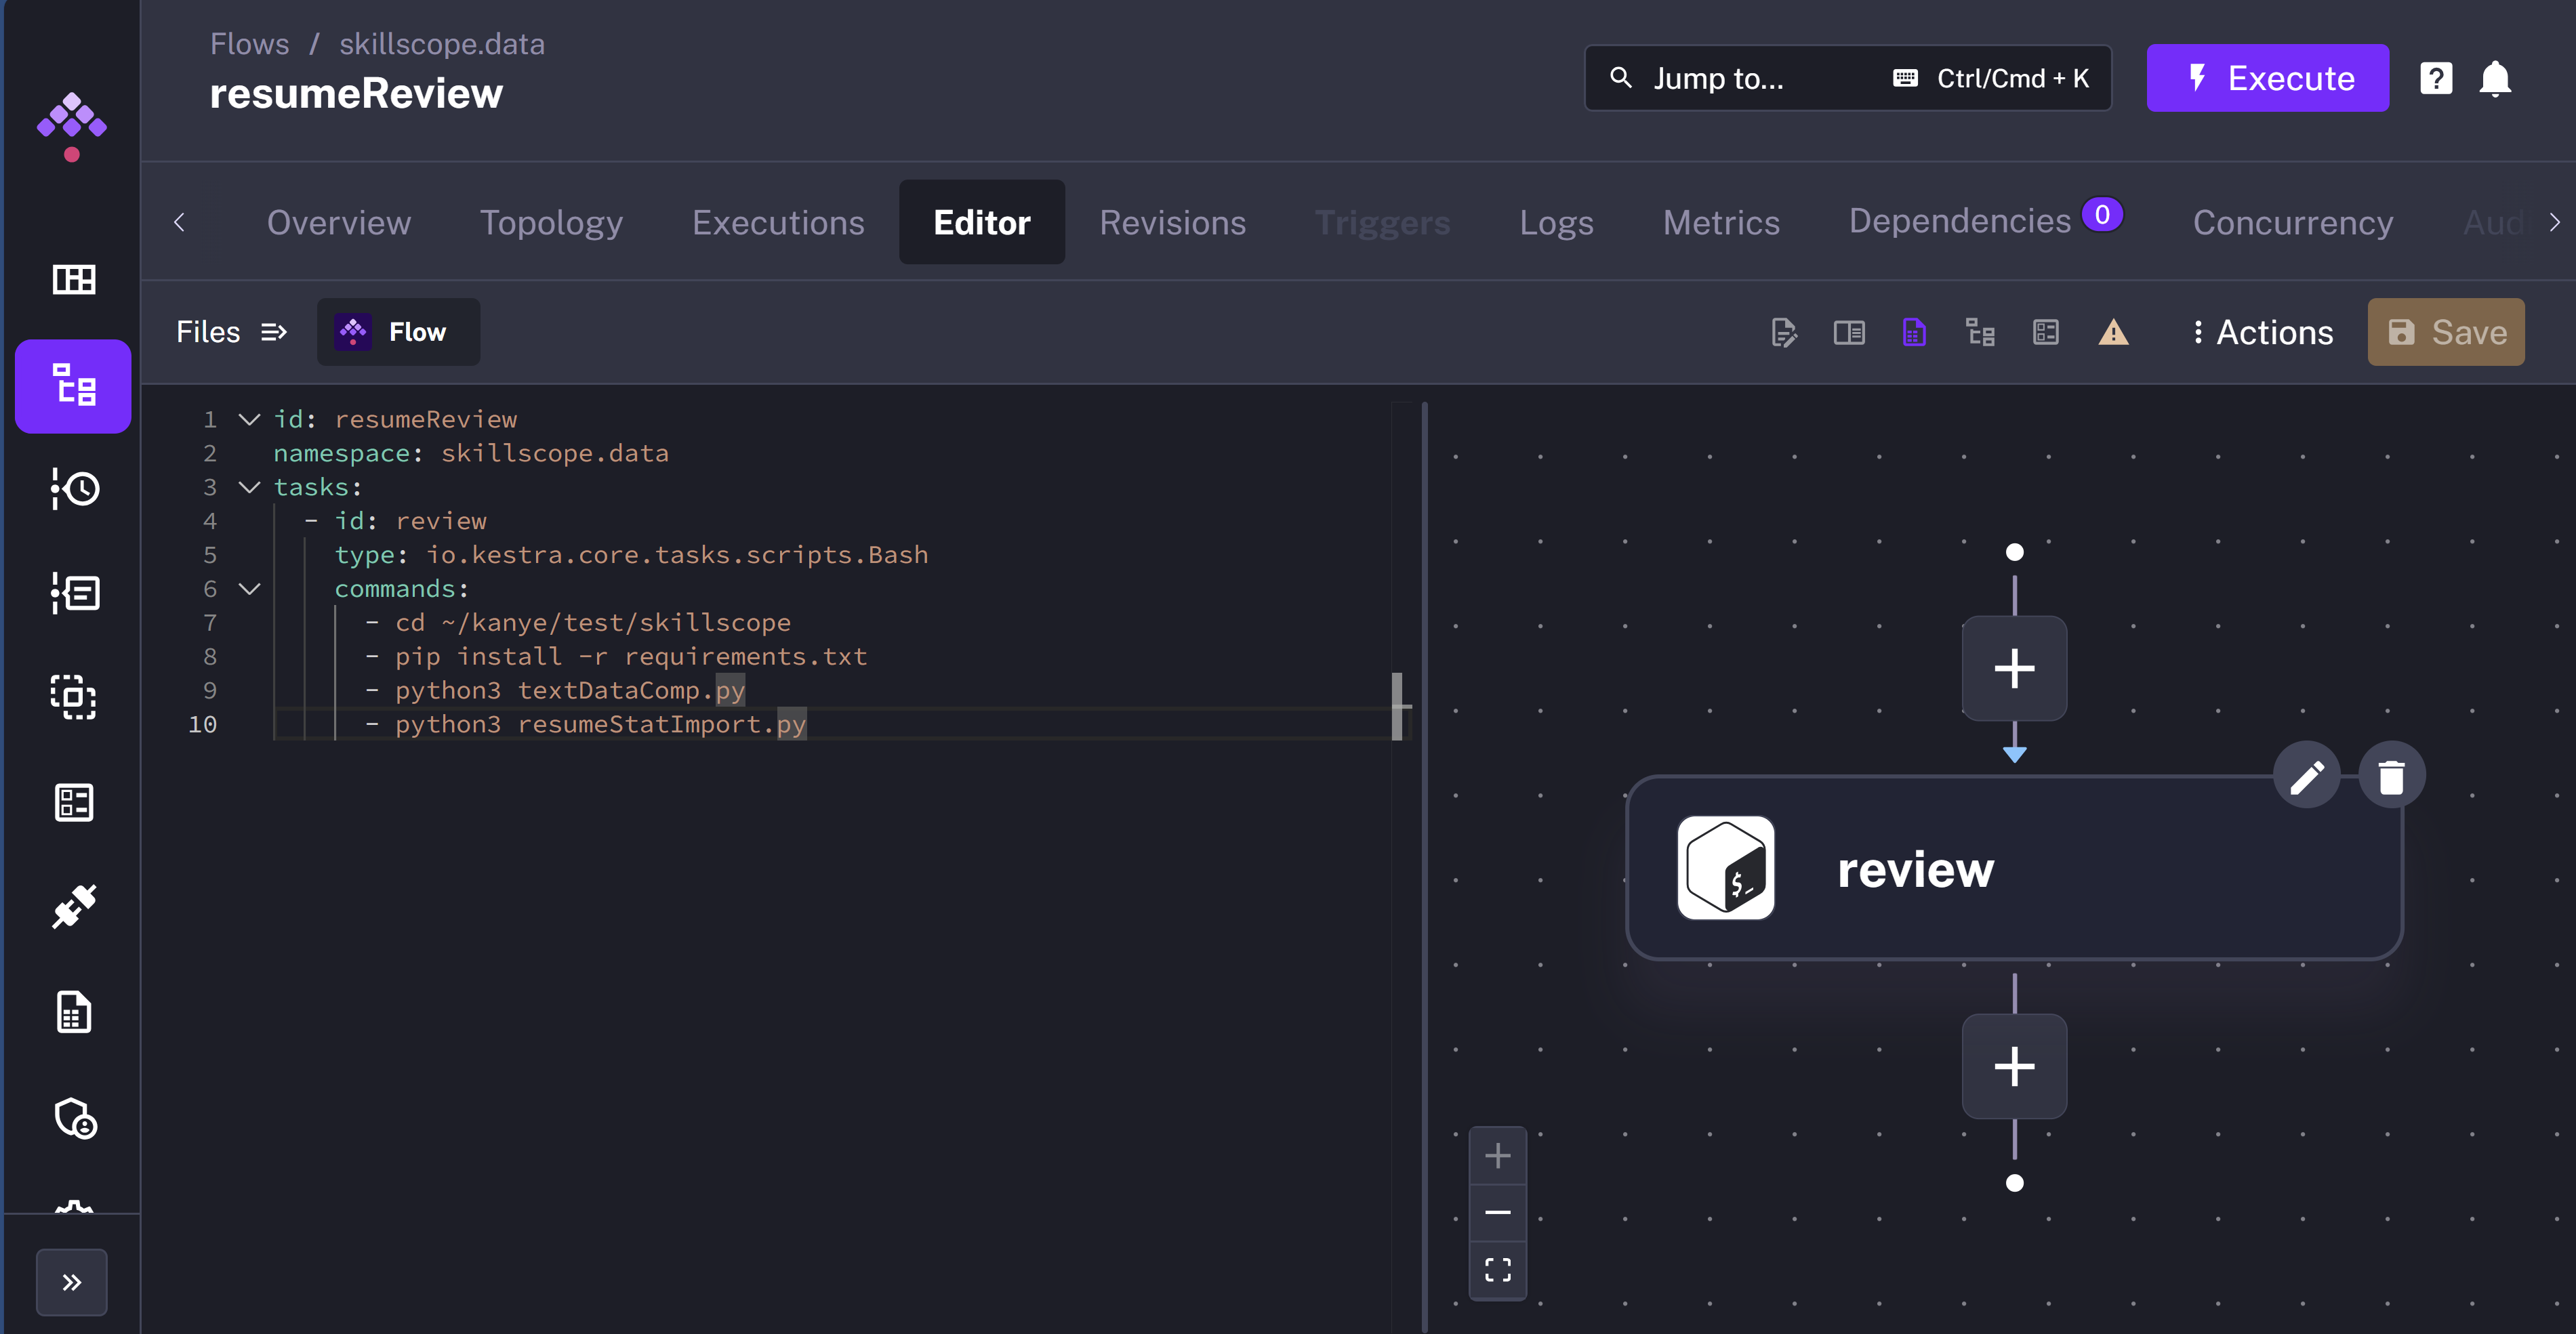This screenshot has width=2576, height=1334.
Task: Open the Plugins plug icon in sidebar
Action: [x=73, y=906]
